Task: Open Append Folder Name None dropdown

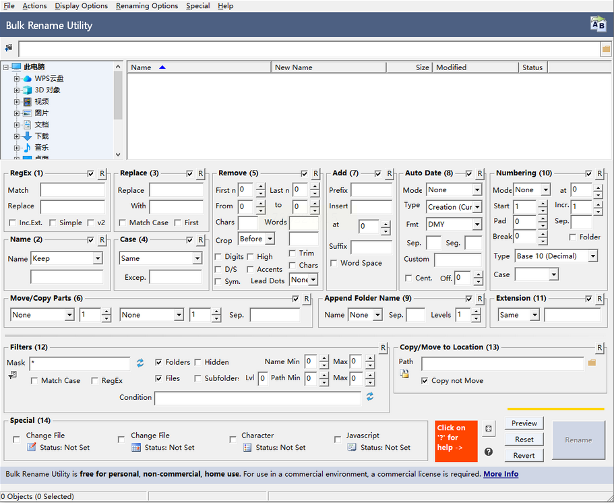Action: (x=377, y=315)
